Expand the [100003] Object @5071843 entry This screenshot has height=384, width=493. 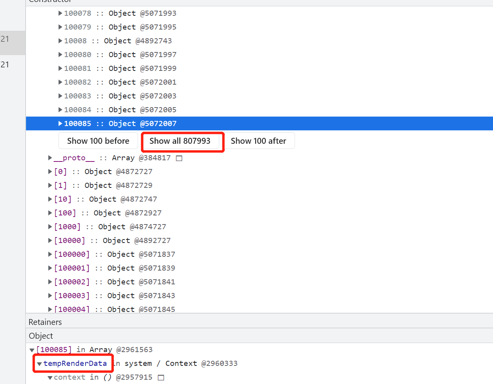tap(50, 296)
